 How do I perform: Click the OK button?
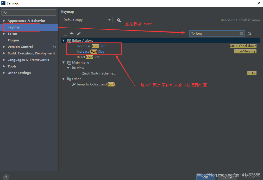tap(206, 177)
